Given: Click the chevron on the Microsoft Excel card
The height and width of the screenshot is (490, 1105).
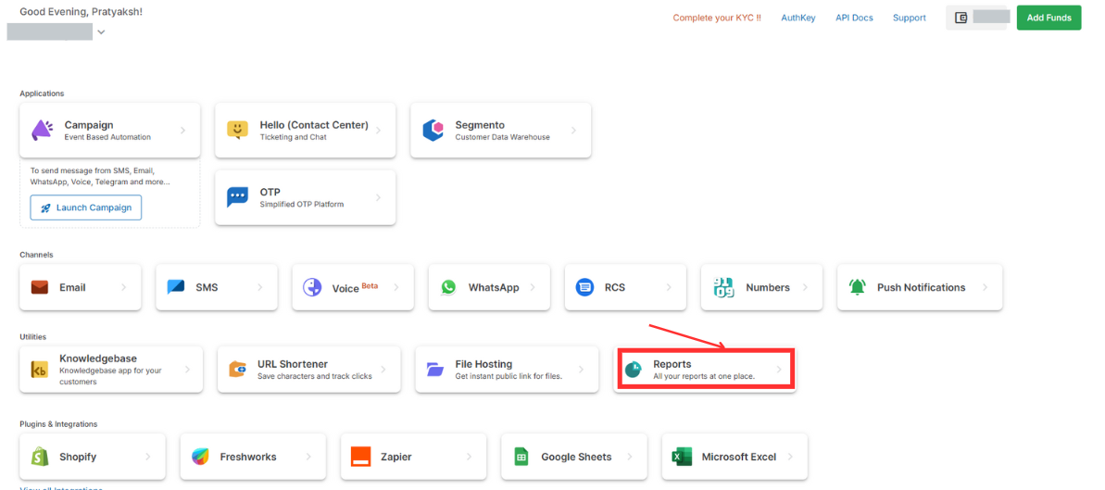Looking at the screenshot, I should 790,457.
